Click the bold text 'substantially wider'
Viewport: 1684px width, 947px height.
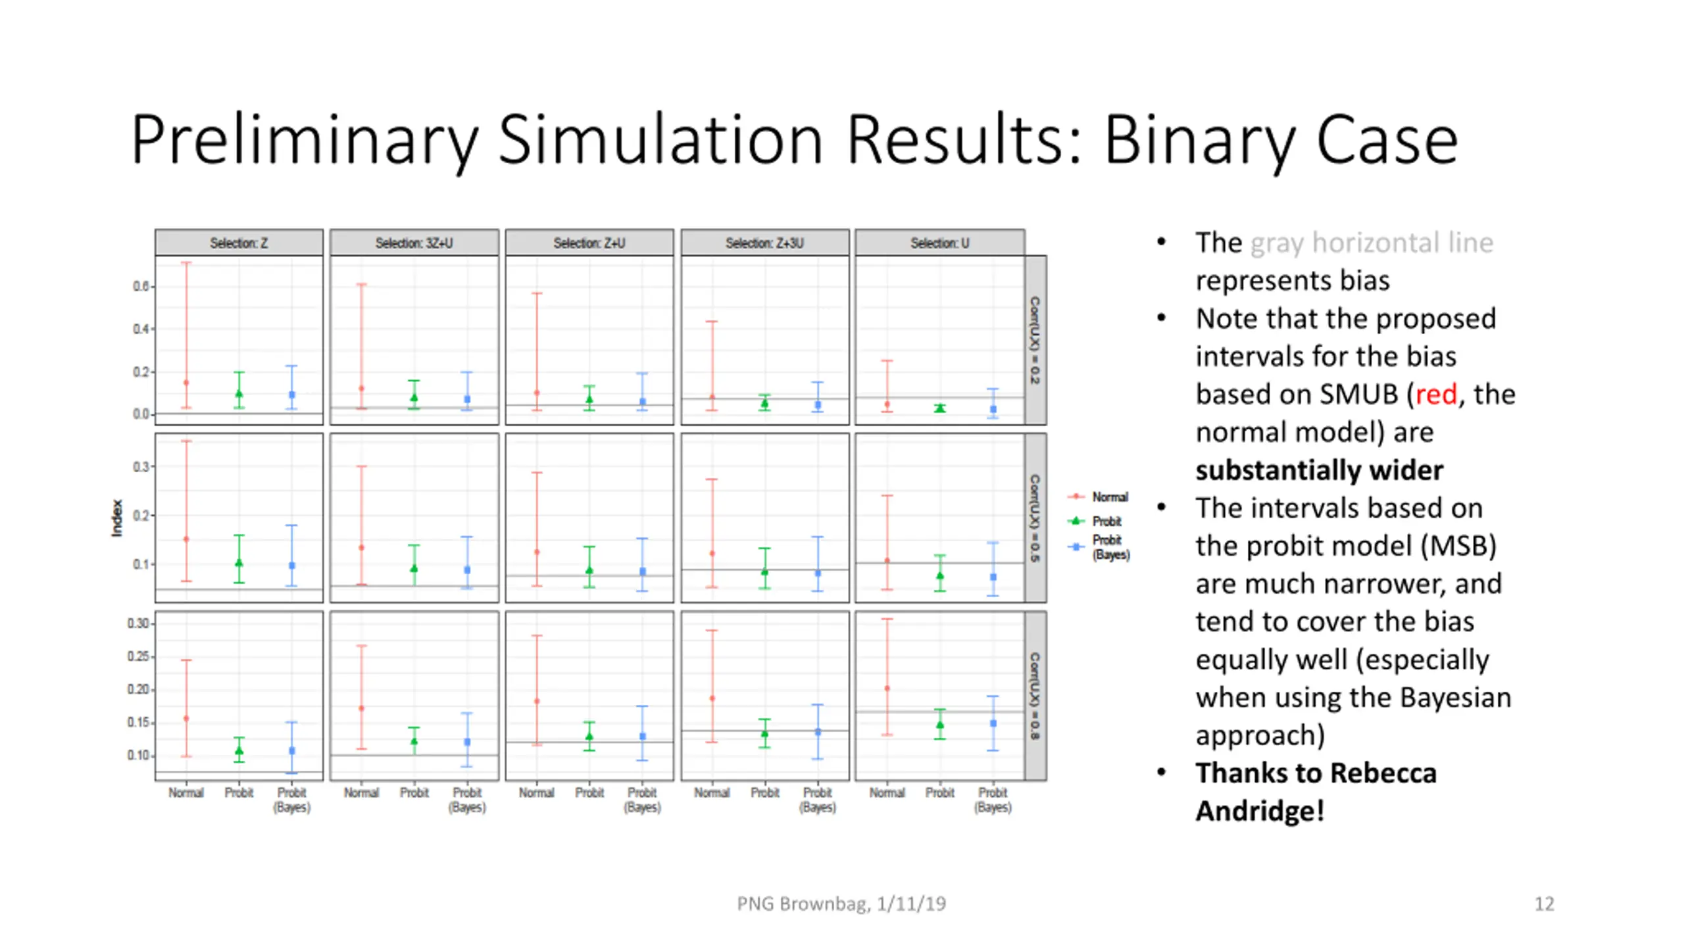click(1319, 470)
